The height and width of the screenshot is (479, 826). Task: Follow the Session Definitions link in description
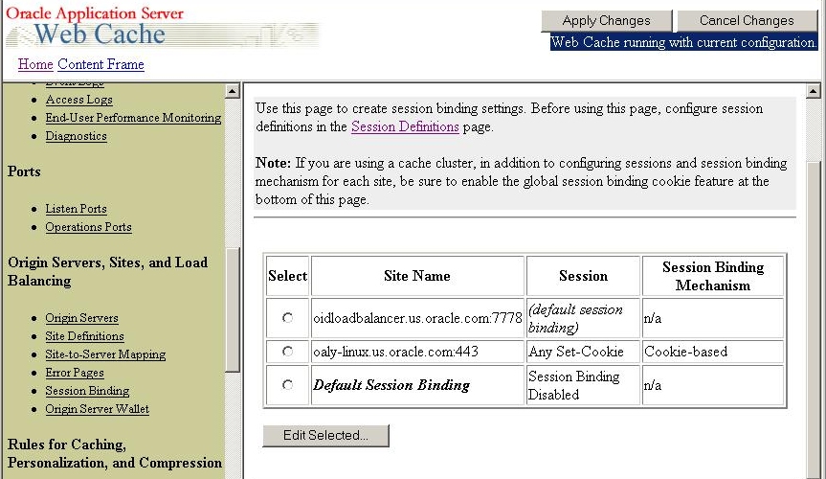click(405, 126)
